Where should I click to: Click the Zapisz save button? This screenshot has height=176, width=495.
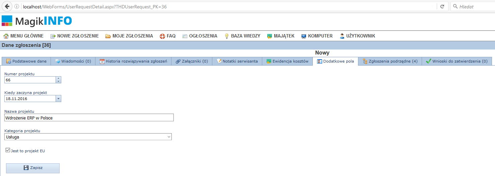33,168
